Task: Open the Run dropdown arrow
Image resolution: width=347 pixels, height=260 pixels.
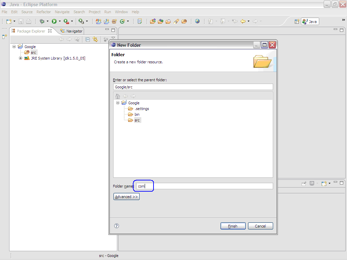Action: (60, 21)
